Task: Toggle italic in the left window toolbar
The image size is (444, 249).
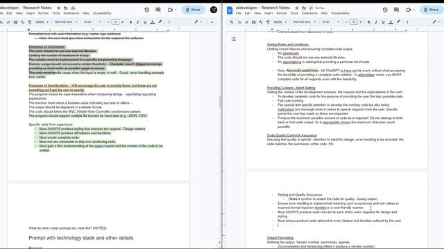Action: [x=138, y=22]
